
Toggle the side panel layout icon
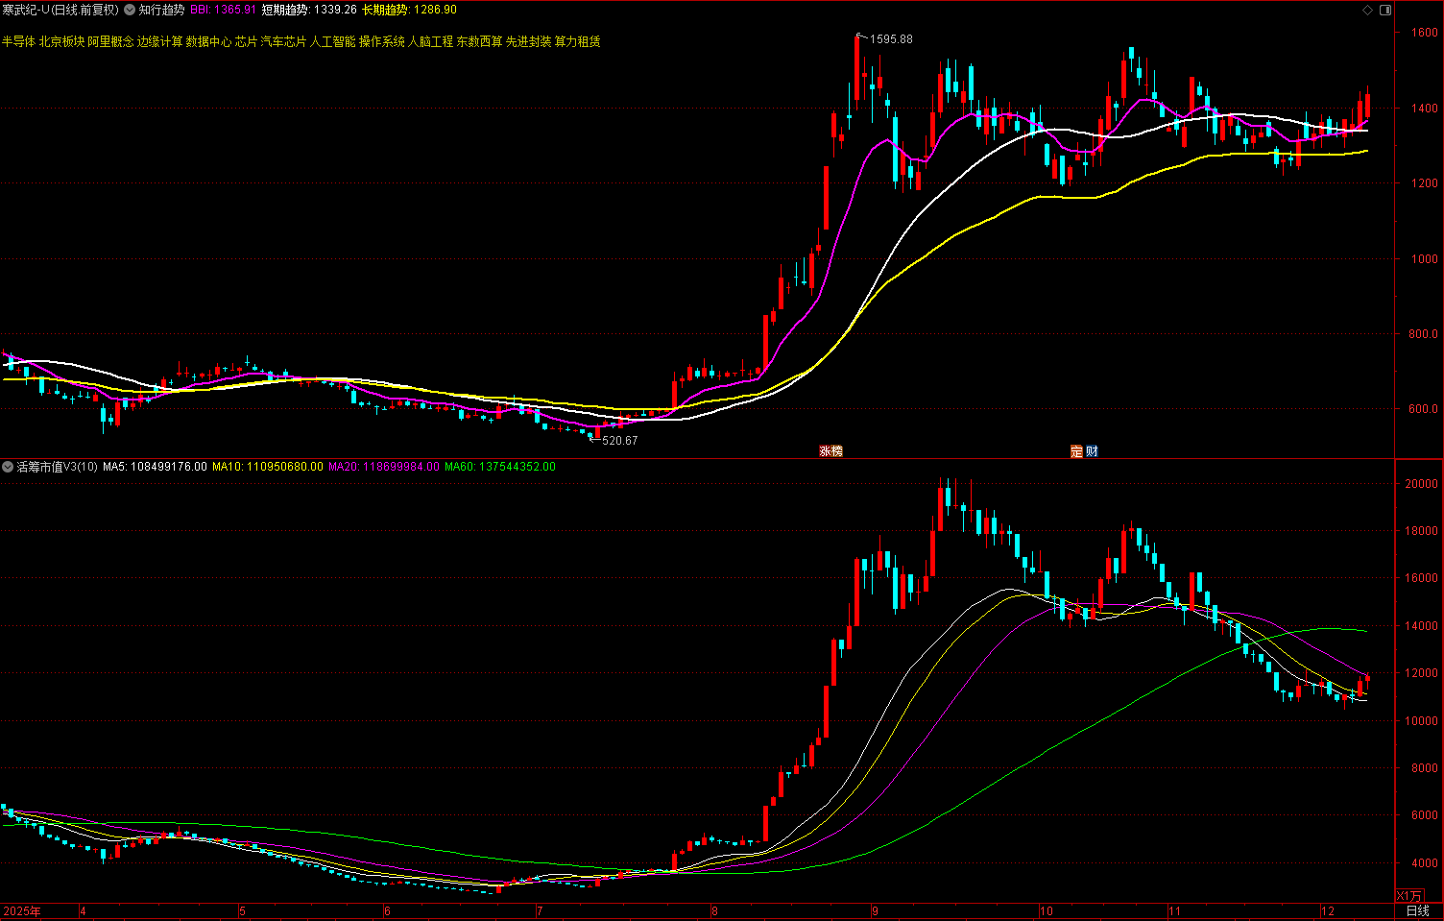1384,10
